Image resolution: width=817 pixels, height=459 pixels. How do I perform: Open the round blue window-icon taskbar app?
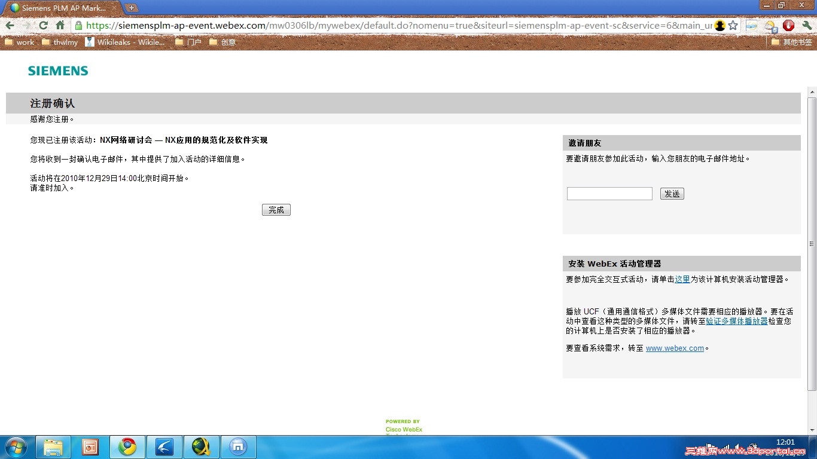click(238, 447)
